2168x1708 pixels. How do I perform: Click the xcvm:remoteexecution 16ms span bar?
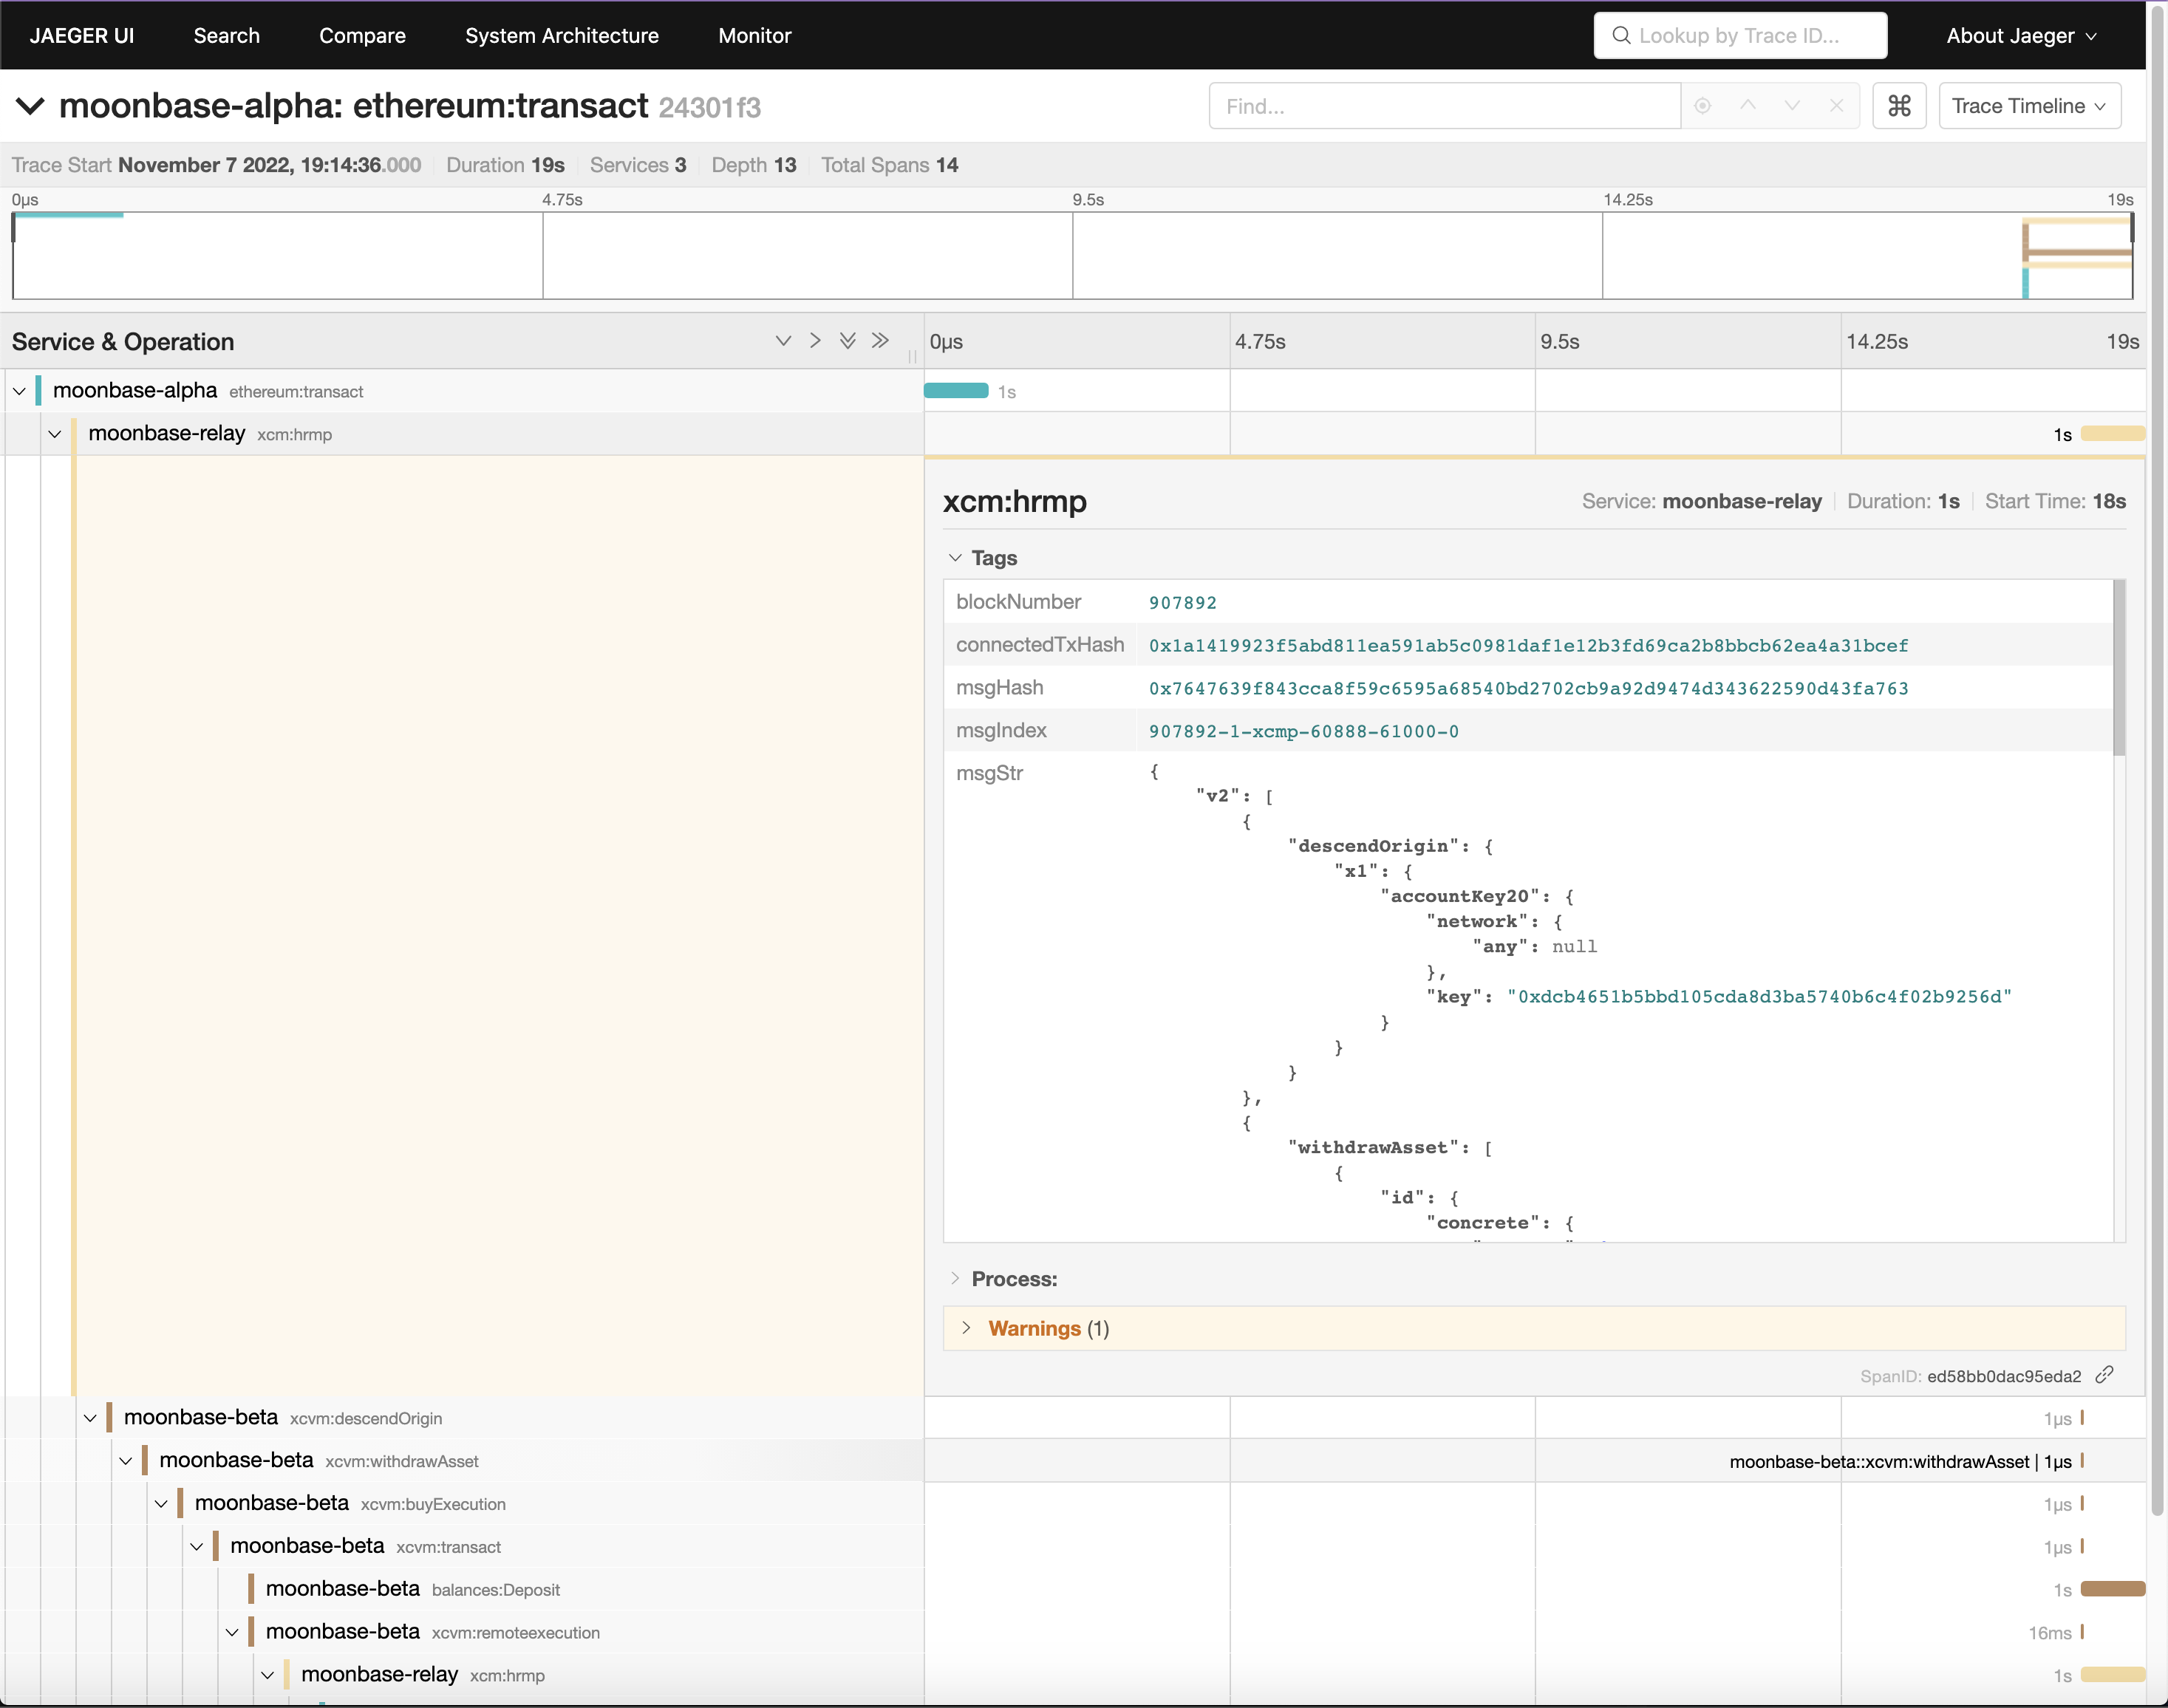2082,1632
